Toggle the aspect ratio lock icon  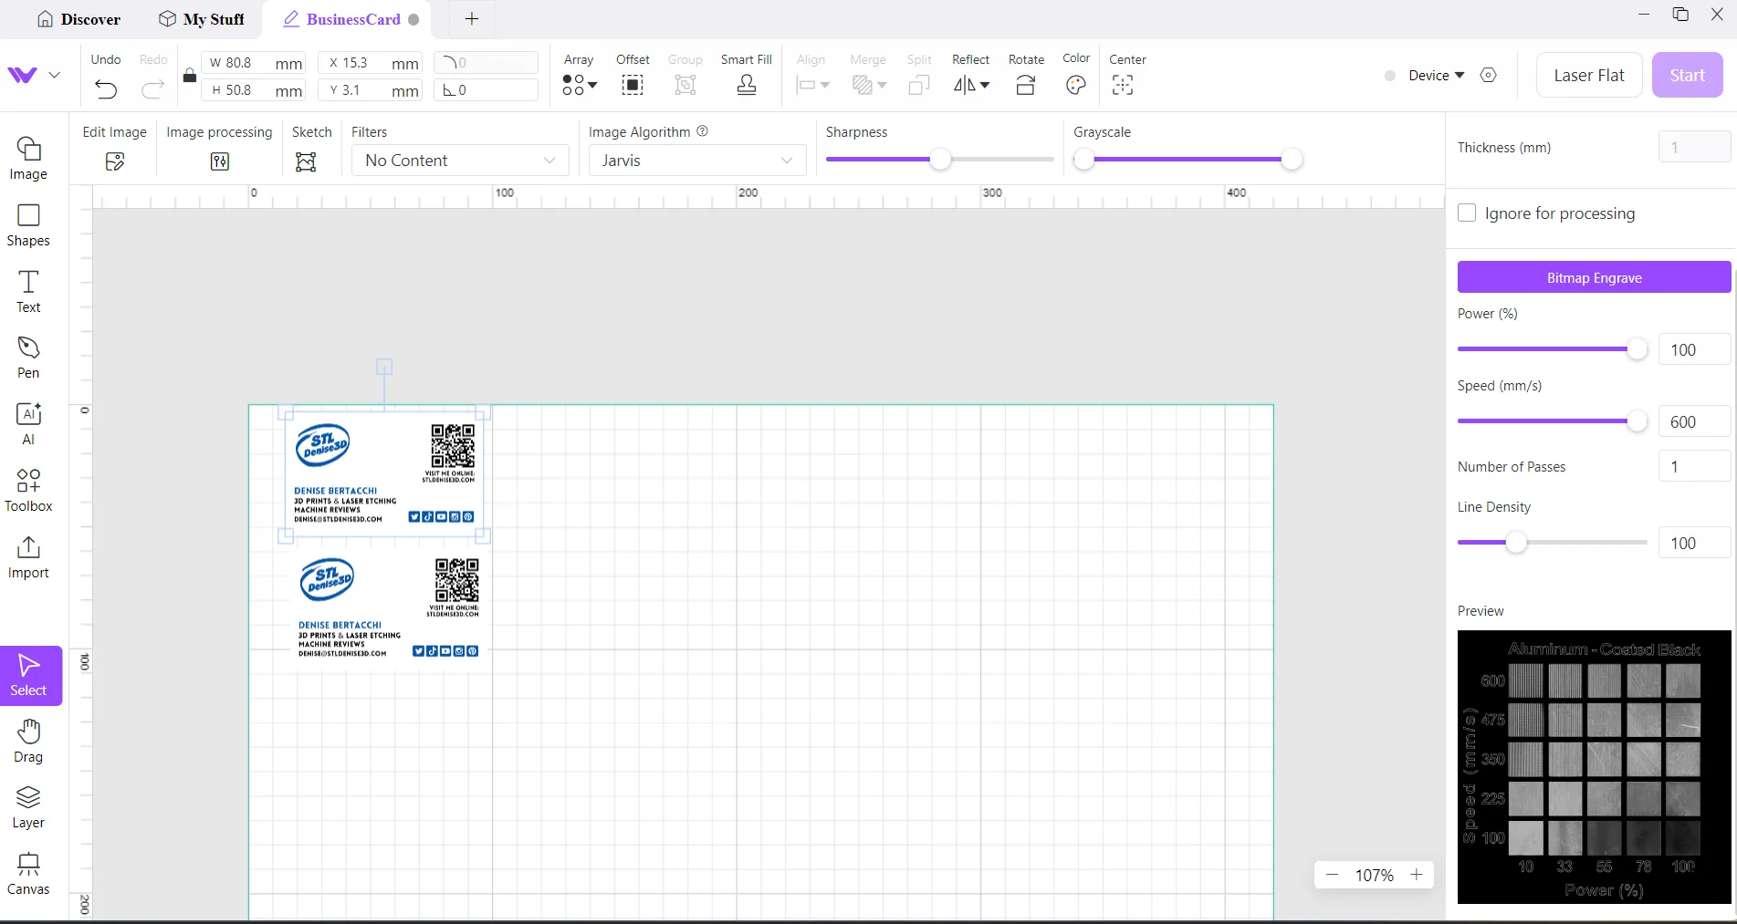(189, 76)
